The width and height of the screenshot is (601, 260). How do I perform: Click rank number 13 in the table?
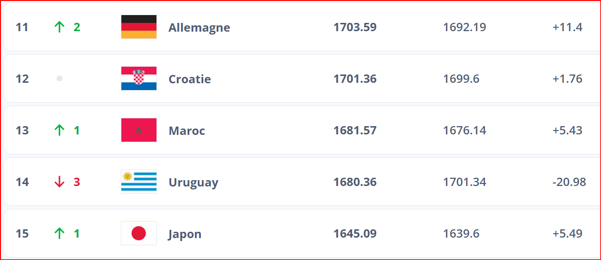[22, 130]
